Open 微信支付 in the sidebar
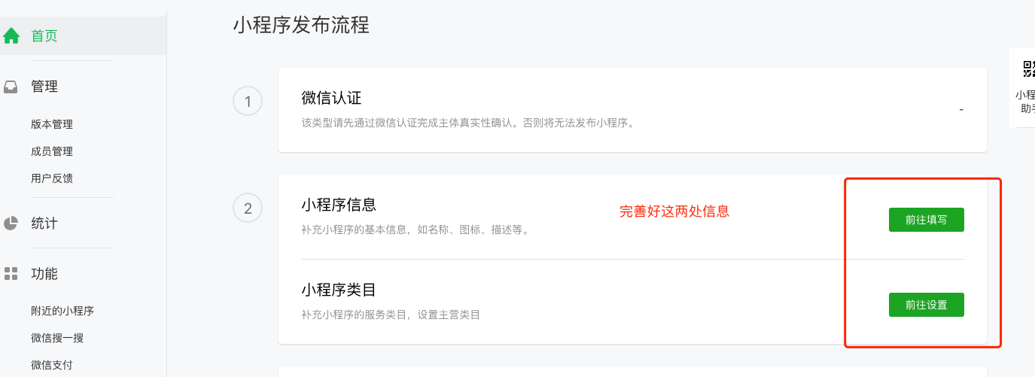This screenshot has height=377, width=1035. click(52, 365)
